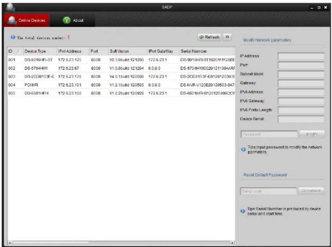
Task: Click IP address 172.6.23.125 cell
Action: 70,60
